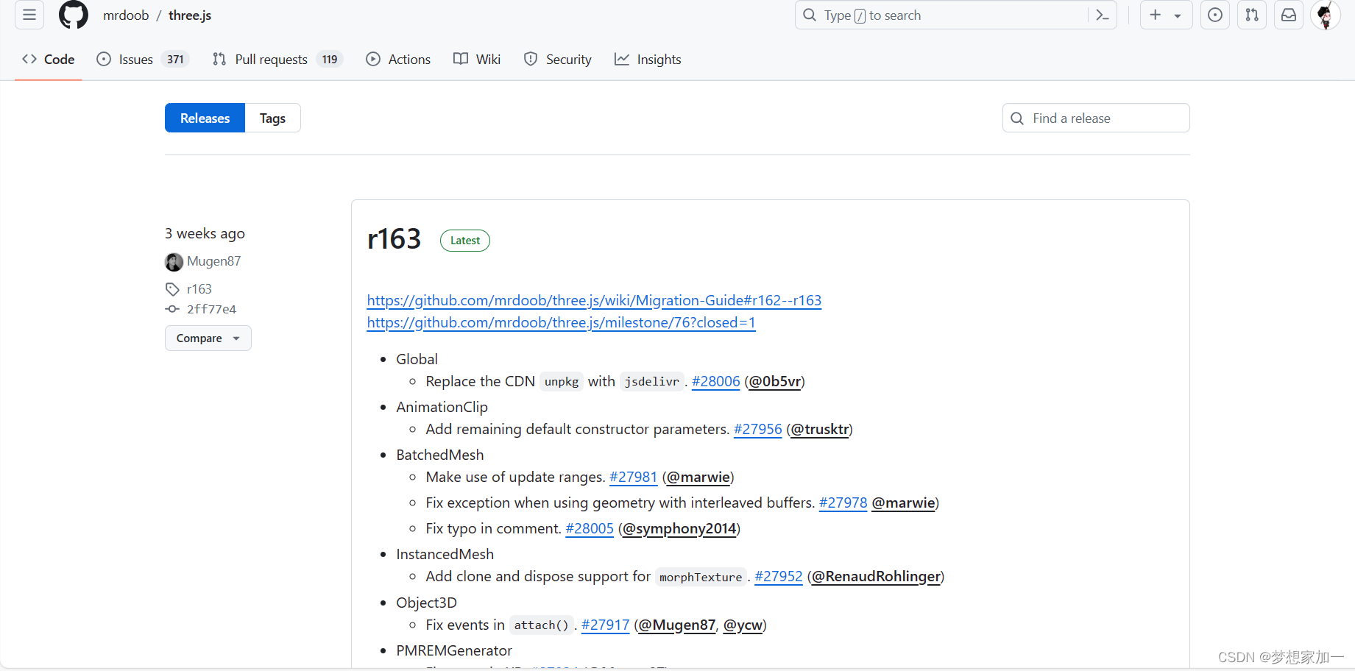Viewport: 1355px width, 671px height.
Task: Open the hamburger navigation menu
Action: click(x=29, y=15)
